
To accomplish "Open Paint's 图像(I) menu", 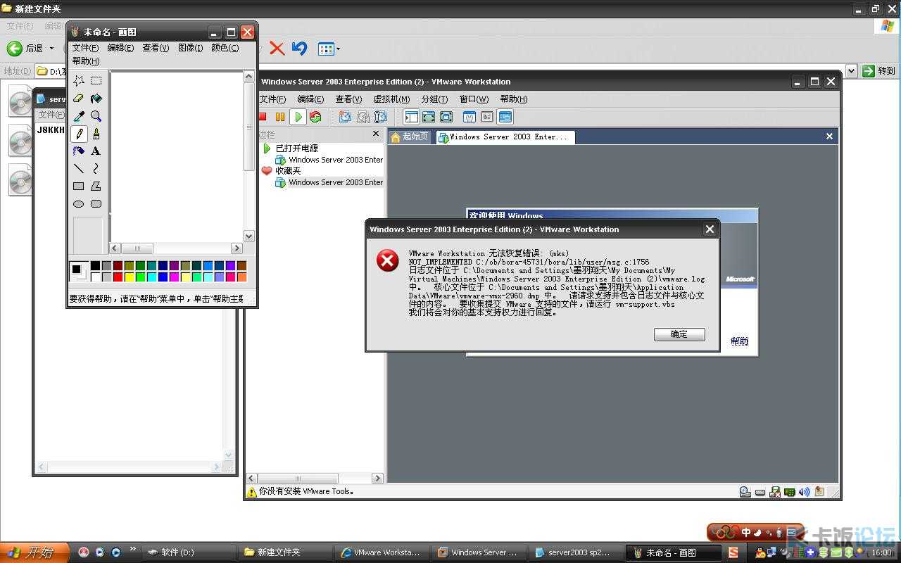I will 190,48.
